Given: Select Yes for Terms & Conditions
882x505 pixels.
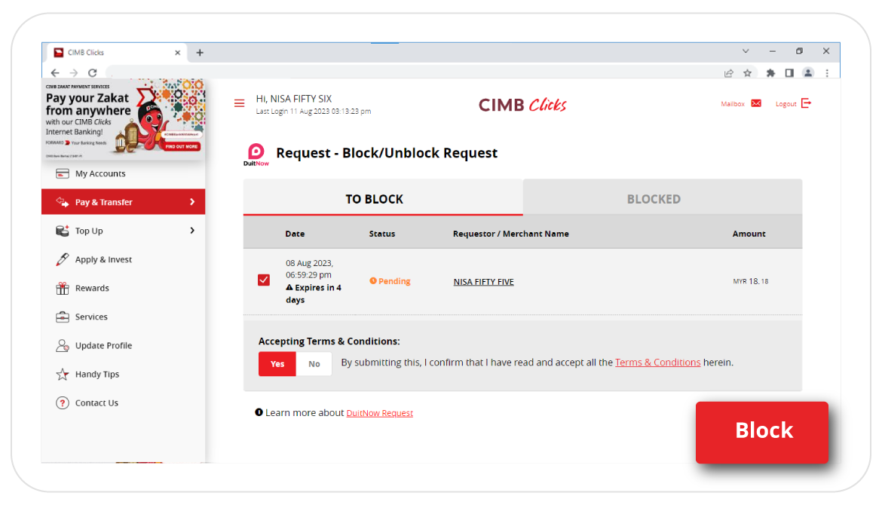Looking at the screenshot, I should [277, 364].
